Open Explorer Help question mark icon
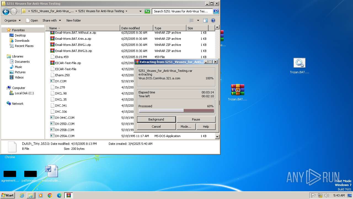The width and height of the screenshot is (353, 199). [213, 20]
